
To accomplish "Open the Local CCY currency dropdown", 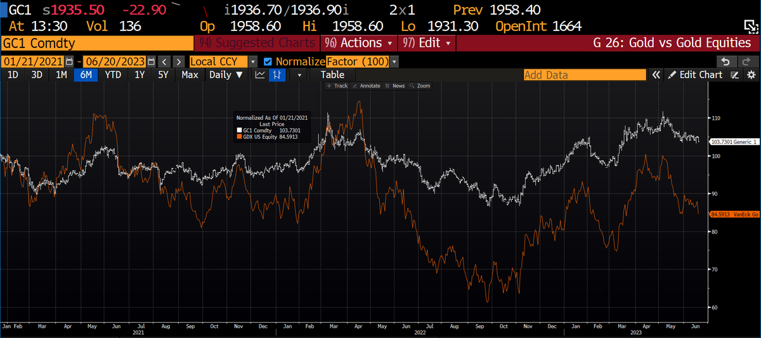I will click(x=254, y=62).
